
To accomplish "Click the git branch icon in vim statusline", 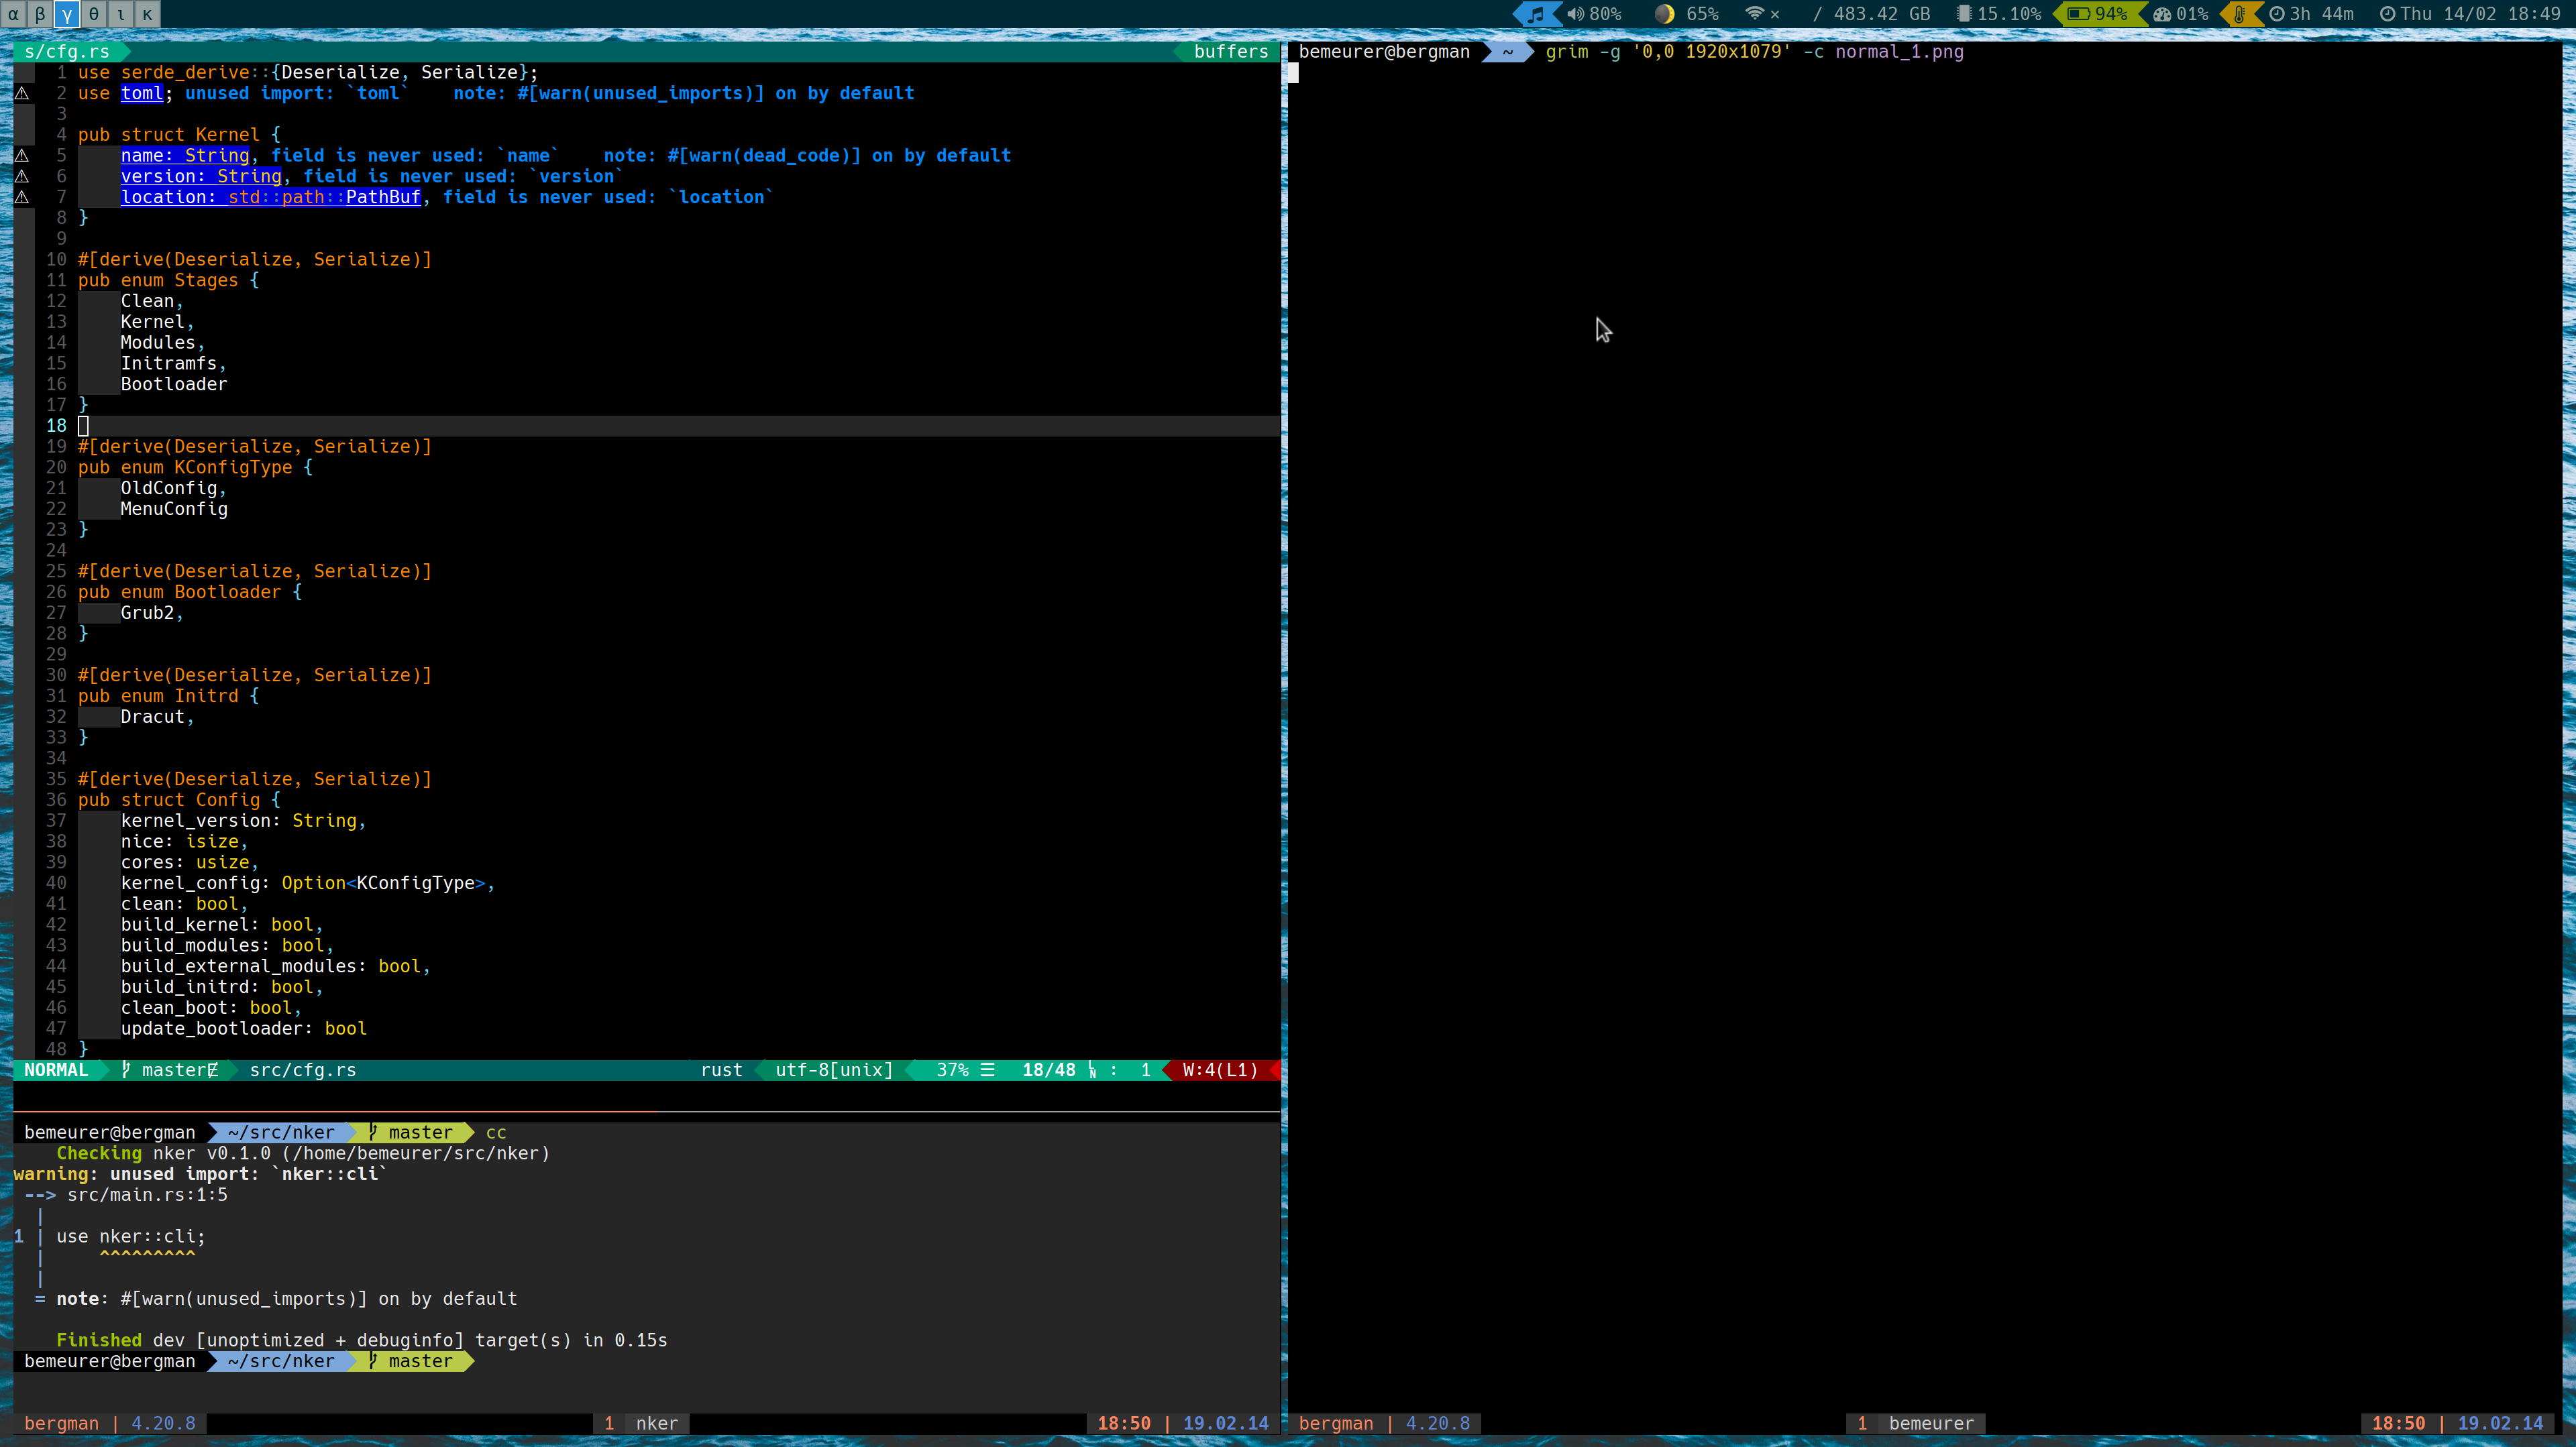I will point(125,1069).
